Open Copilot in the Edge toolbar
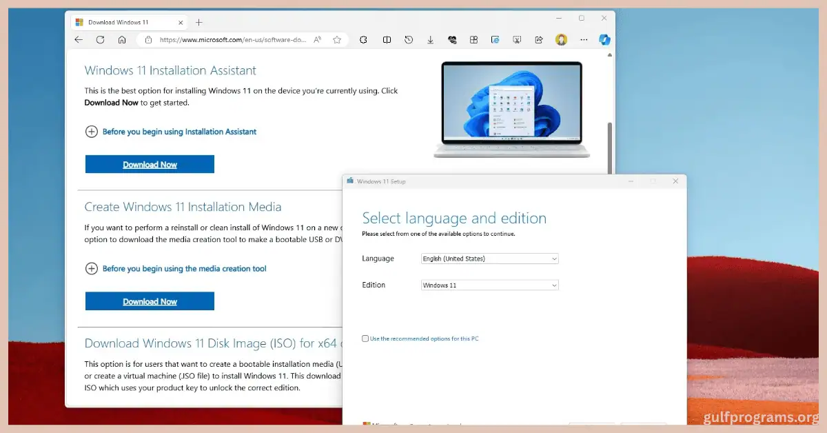This screenshot has height=433, width=827. coord(604,39)
